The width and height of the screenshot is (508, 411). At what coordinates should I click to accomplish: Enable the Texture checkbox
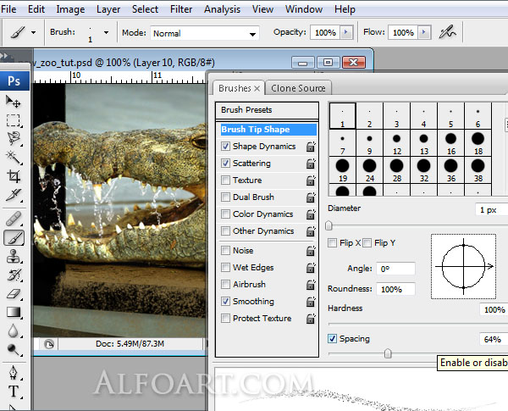[x=225, y=180]
